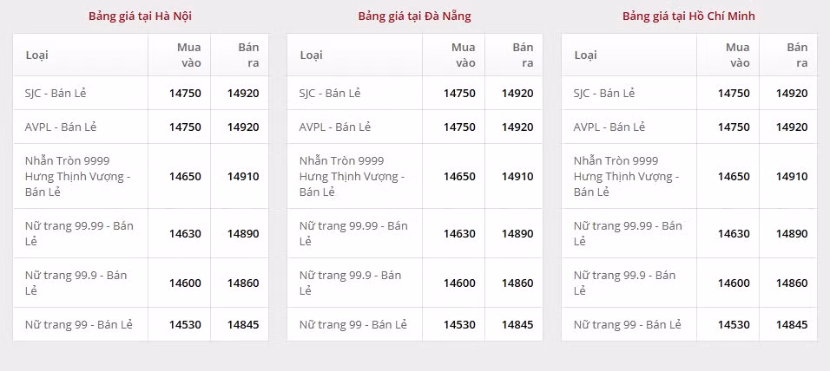Select AVPL - Bán Lẻ row in Đà Nẵng table
Image resolution: width=830 pixels, height=371 pixels.
pos(415,127)
